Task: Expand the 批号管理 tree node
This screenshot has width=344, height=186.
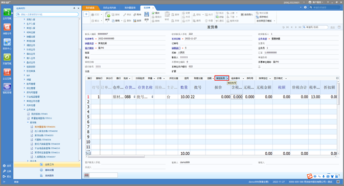Action: (25, 84)
